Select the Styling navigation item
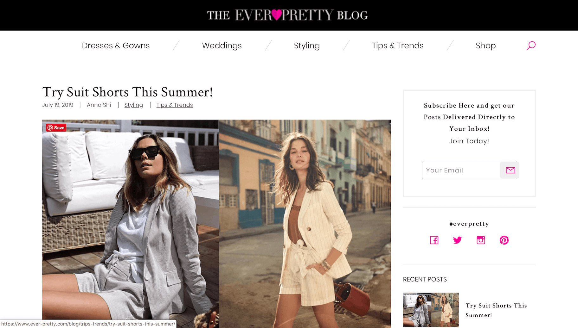This screenshot has height=328, width=578. coord(307,46)
